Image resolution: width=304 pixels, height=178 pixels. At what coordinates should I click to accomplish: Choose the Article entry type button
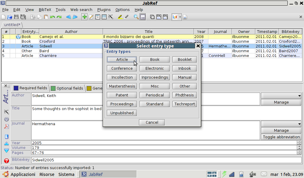click(122, 59)
